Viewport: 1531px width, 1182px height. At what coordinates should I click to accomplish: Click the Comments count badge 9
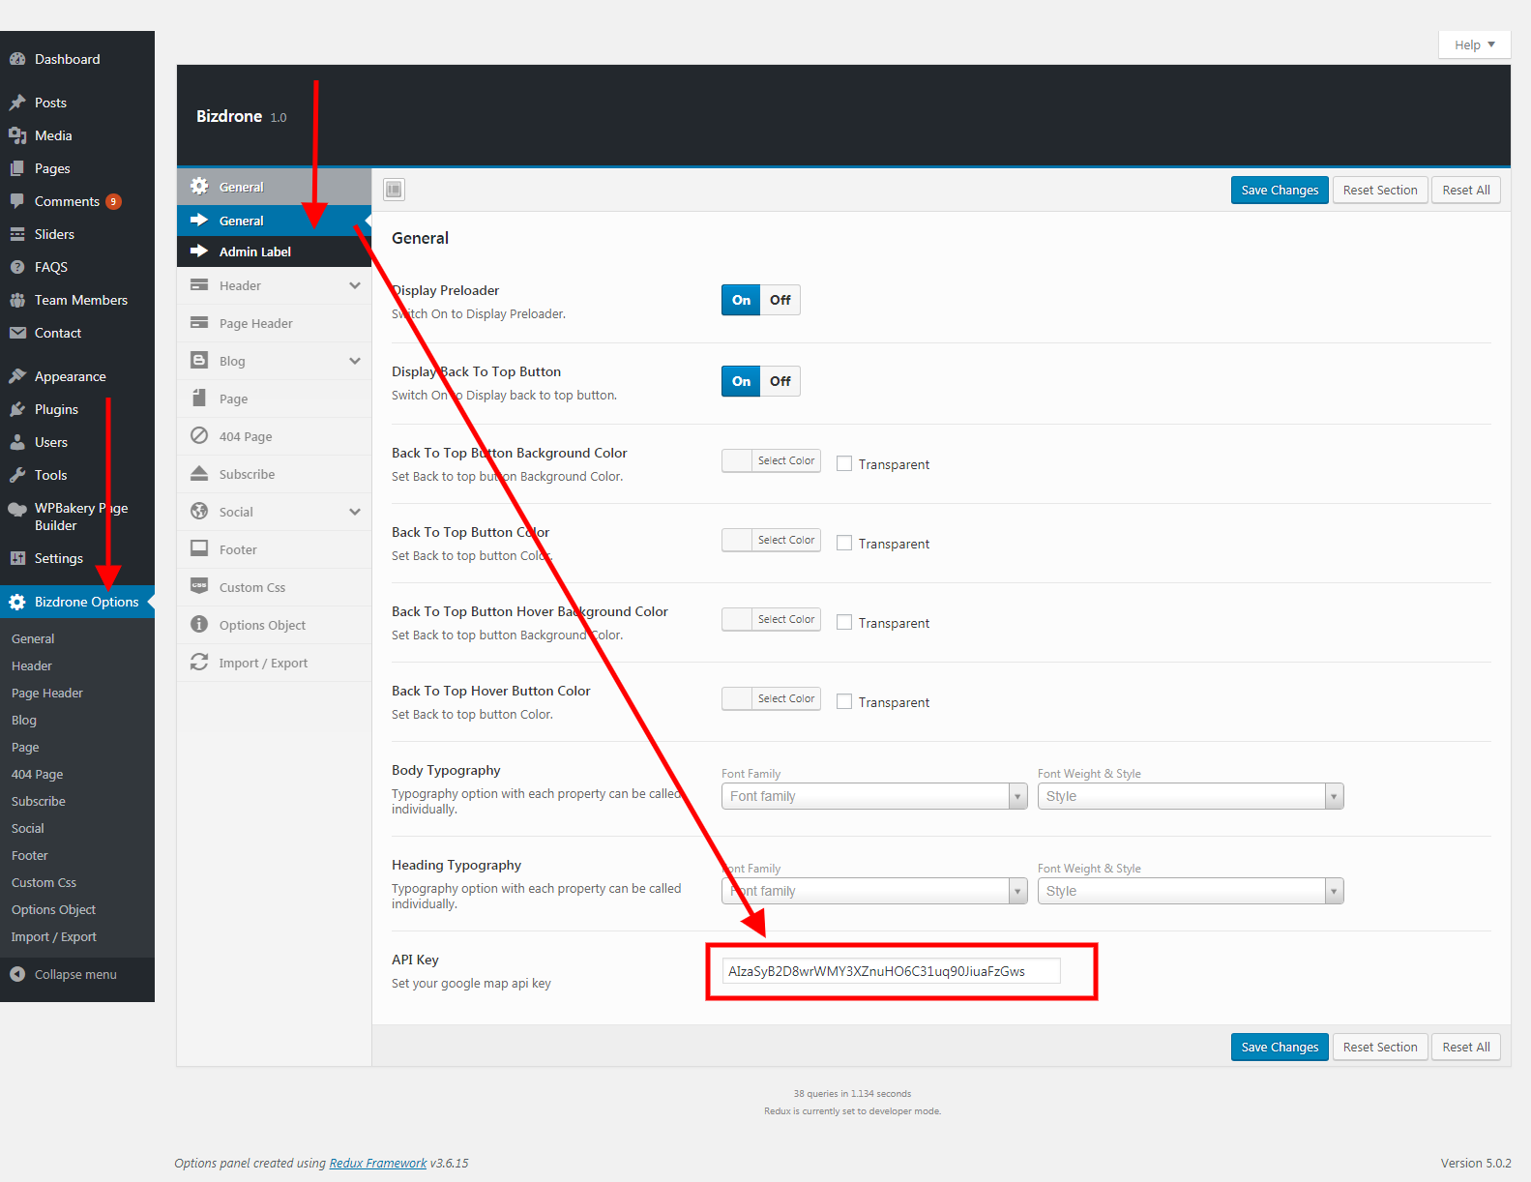click(114, 201)
